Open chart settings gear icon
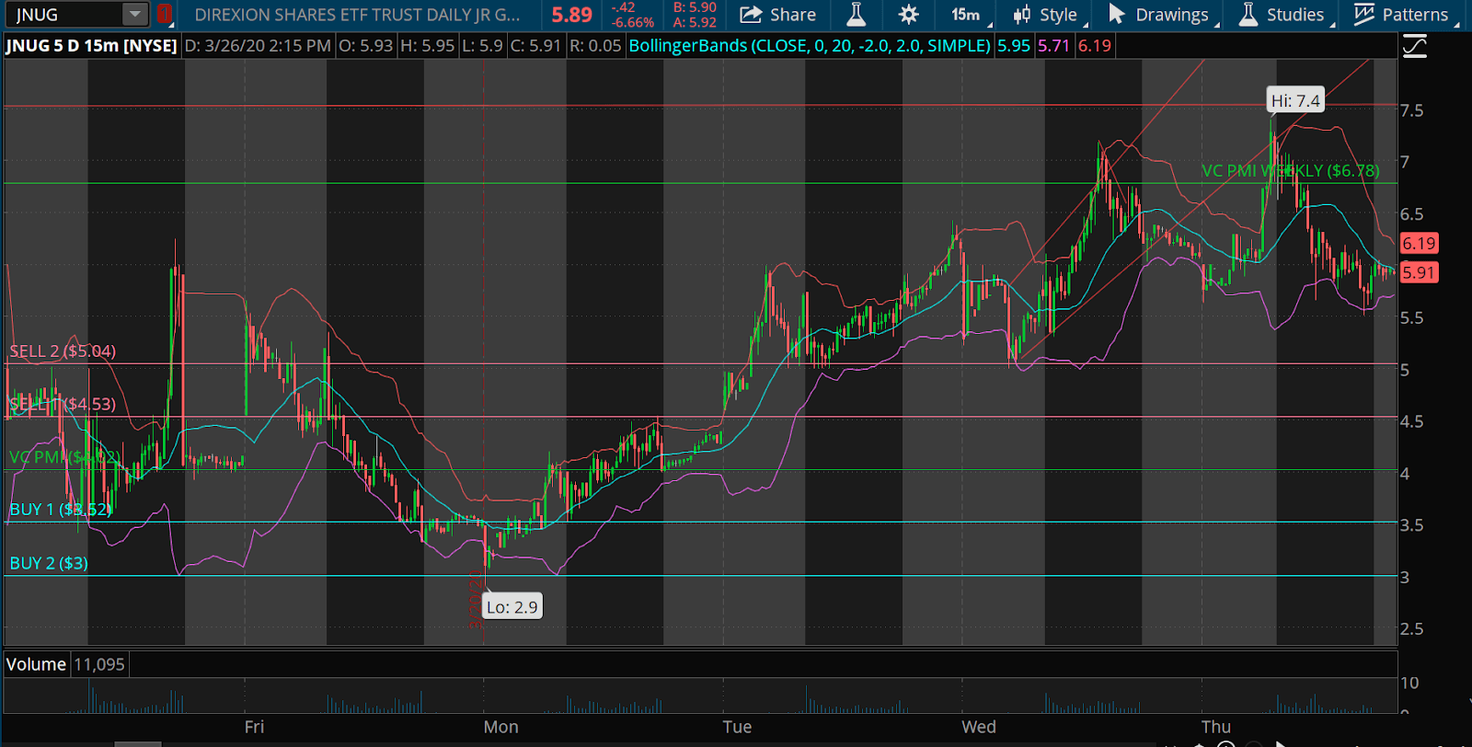 click(x=908, y=15)
